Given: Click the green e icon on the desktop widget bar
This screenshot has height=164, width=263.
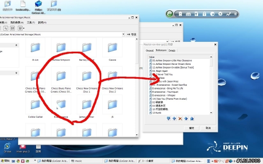Looking at the screenshot, I should 169,14.
